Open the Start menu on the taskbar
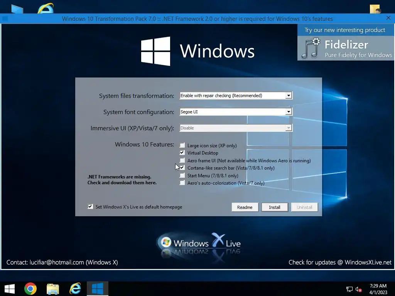 point(10,289)
